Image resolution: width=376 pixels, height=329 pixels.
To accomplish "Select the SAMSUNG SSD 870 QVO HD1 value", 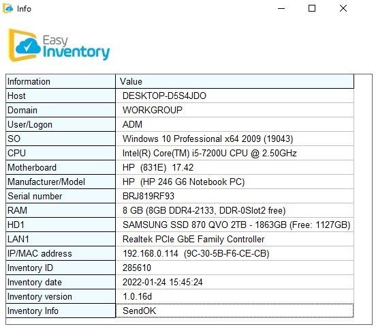I will [x=235, y=225].
